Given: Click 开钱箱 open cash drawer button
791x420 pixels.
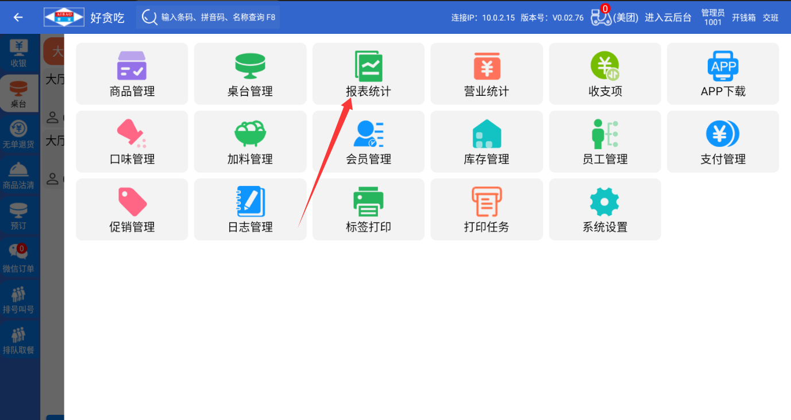Looking at the screenshot, I should pos(743,17).
